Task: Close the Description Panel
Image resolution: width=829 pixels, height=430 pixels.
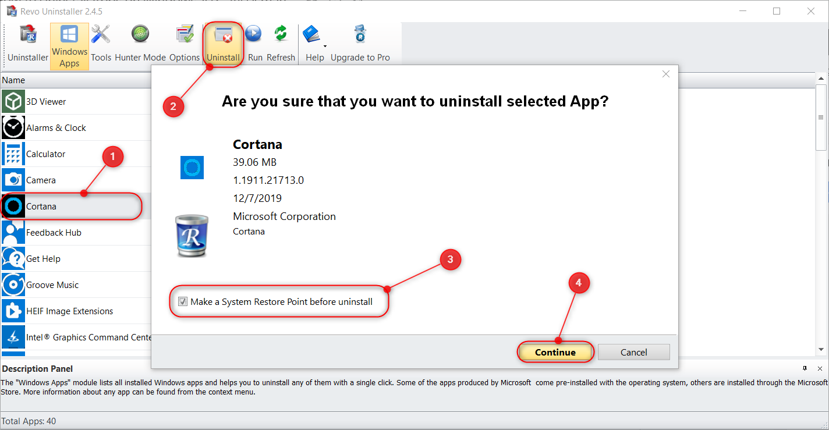Action: point(821,368)
